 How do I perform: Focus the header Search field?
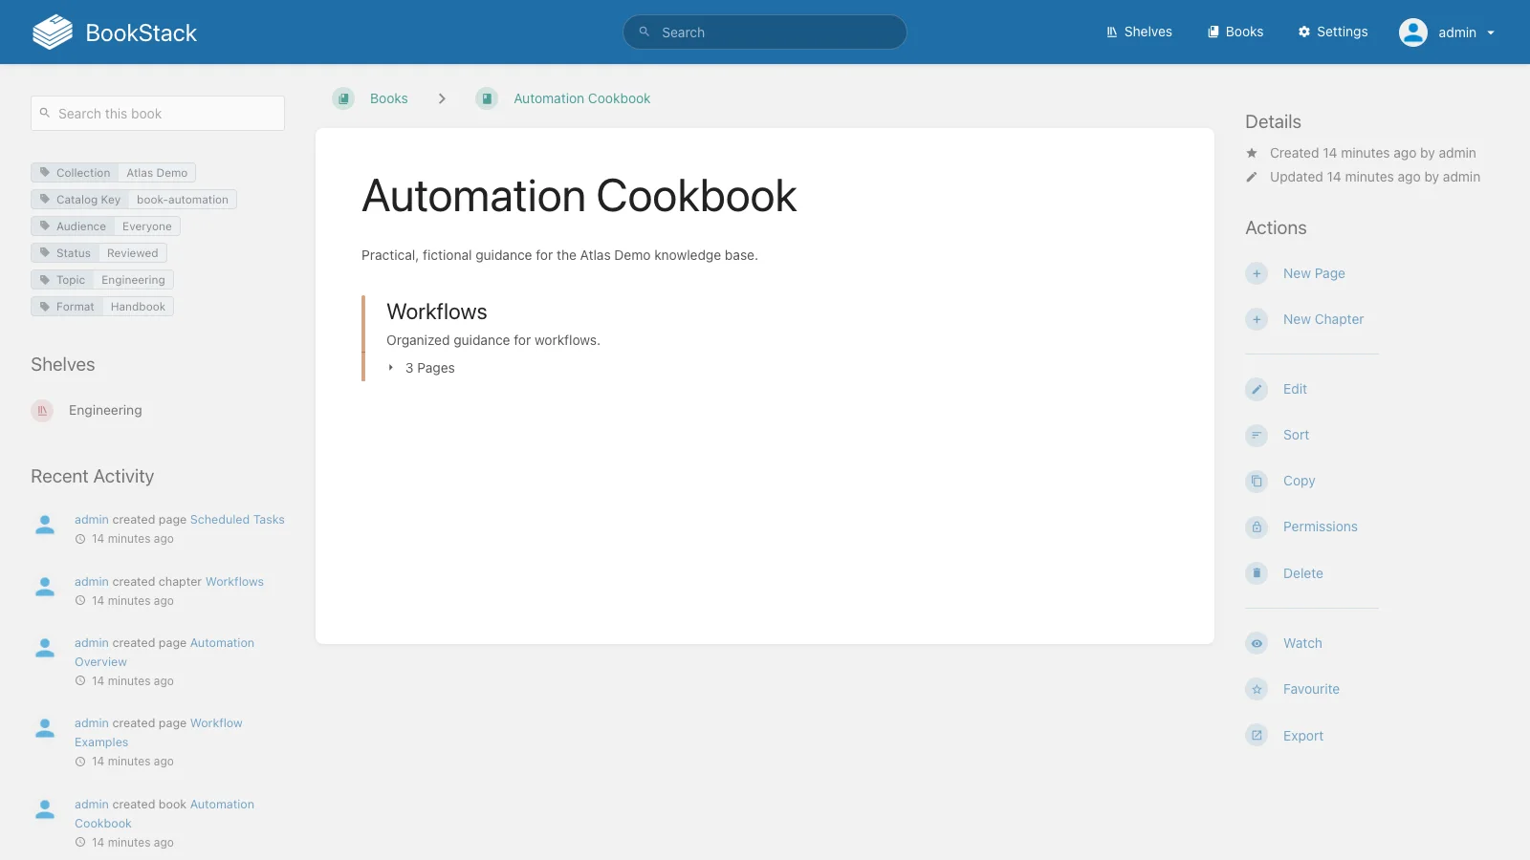[765, 32]
